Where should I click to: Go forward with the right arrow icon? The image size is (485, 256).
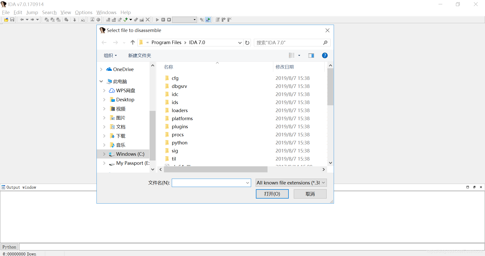pyautogui.click(x=32, y=20)
